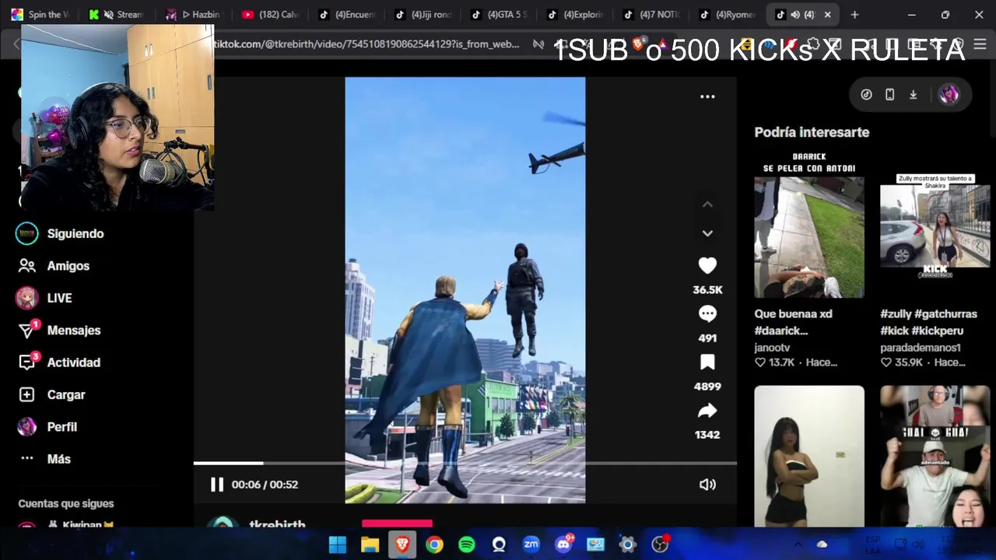Go to the Perfil page
996x560 pixels.
point(62,427)
